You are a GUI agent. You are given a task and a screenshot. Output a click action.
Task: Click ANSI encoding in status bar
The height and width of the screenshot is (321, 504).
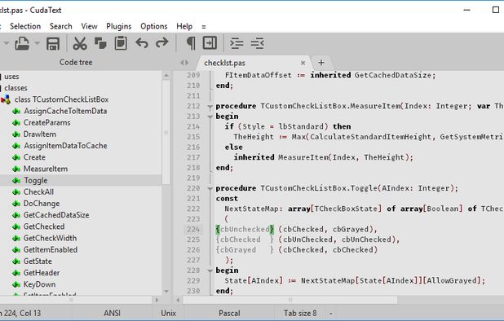tap(113, 314)
